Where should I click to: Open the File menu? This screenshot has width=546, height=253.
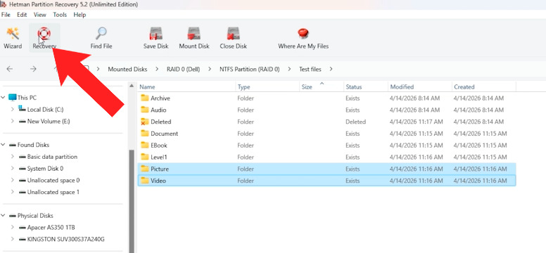pyautogui.click(x=6, y=15)
